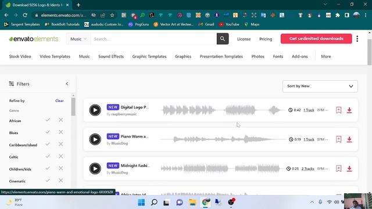
Task: Open File Explorer from taskbar
Action: (x=192, y=203)
